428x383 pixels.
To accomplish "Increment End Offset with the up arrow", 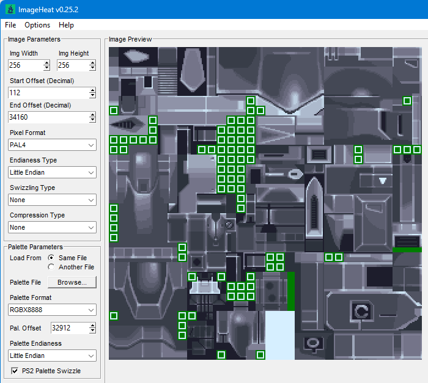I will coord(92,115).
